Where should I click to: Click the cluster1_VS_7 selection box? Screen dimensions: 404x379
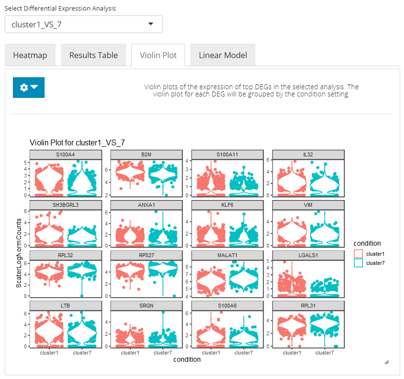[x=77, y=24]
